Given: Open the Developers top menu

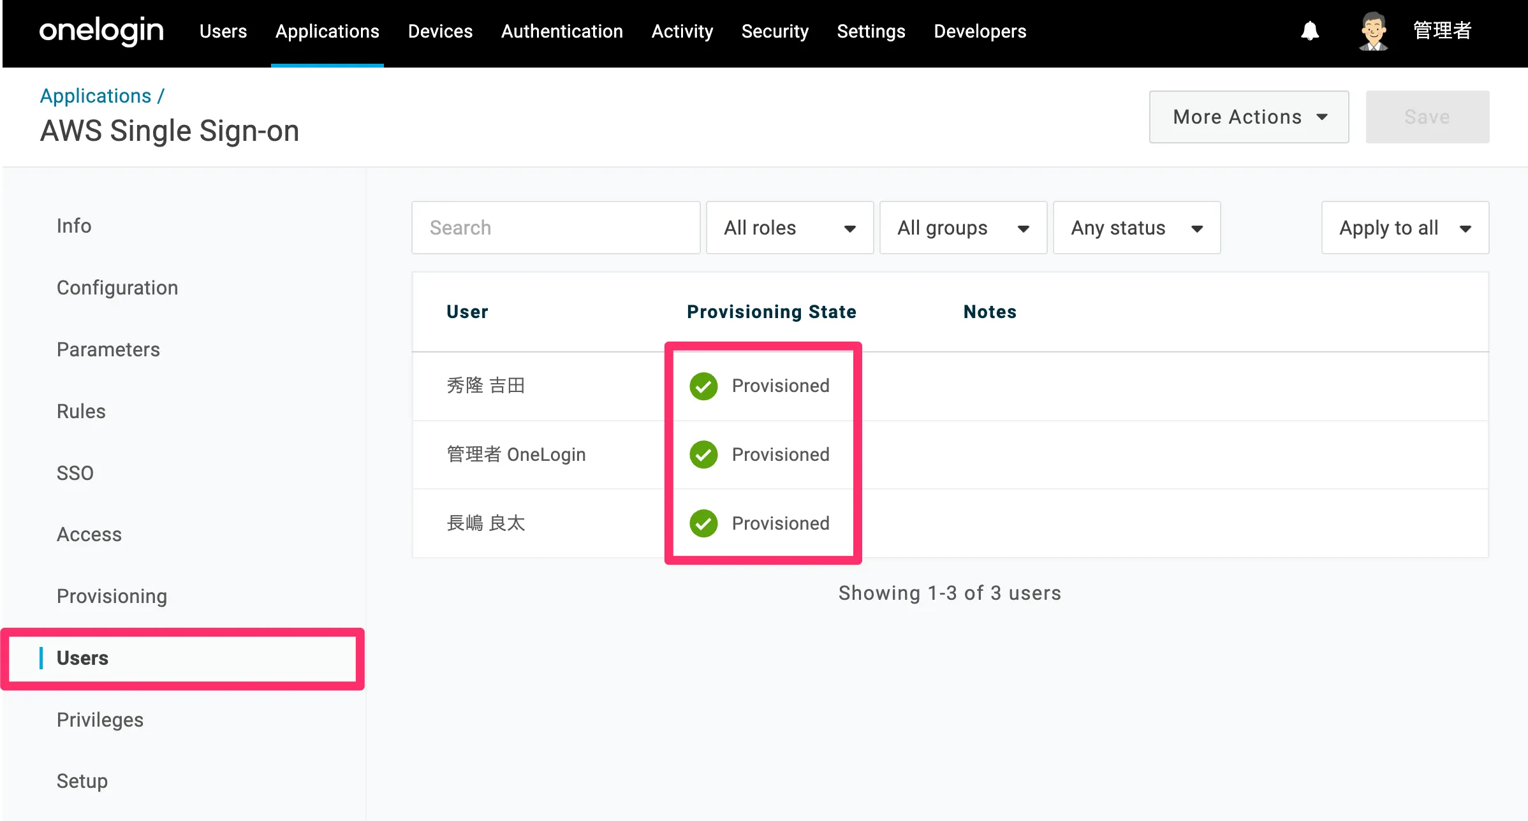Looking at the screenshot, I should click(980, 31).
